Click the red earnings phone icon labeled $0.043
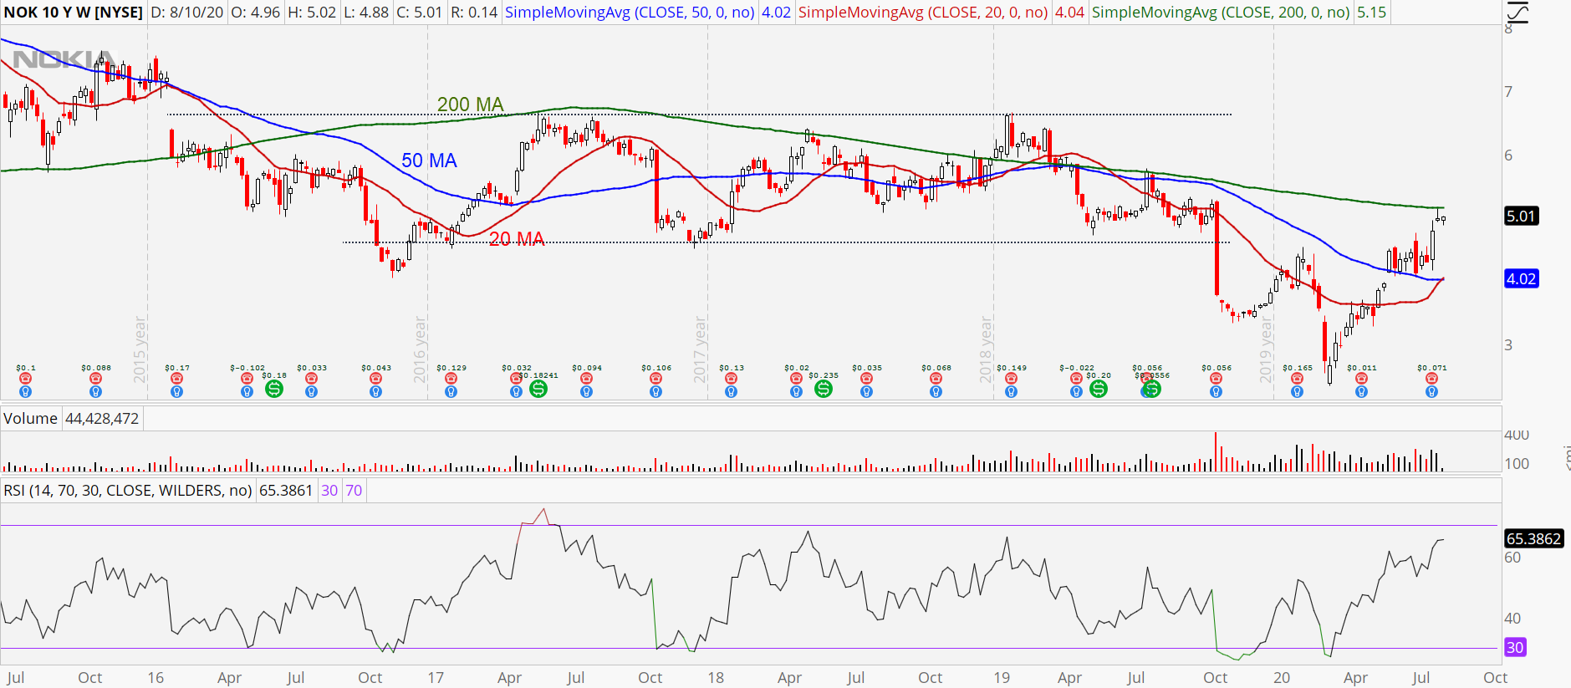 375,379
